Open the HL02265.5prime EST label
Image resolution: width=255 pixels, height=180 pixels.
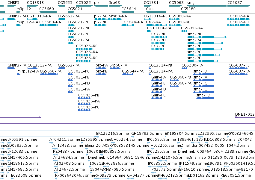point(165,146)
